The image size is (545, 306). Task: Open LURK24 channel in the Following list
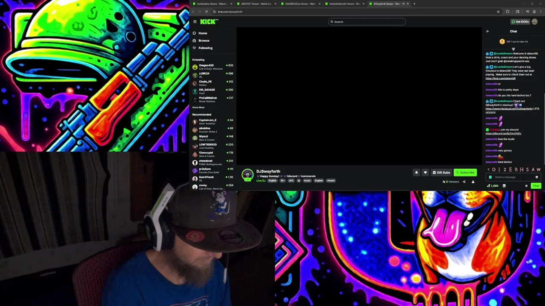pyautogui.click(x=213, y=74)
